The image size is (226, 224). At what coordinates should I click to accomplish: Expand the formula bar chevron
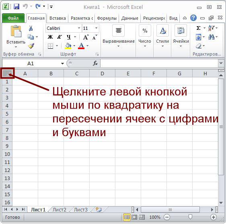pyautogui.click(x=221, y=63)
